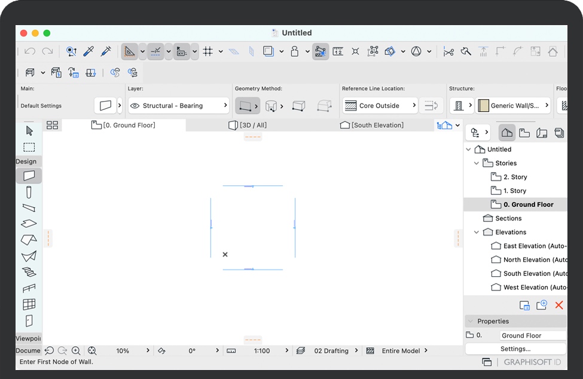The width and height of the screenshot is (583, 379).
Task: Select the Column tool
Action: tap(28, 191)
